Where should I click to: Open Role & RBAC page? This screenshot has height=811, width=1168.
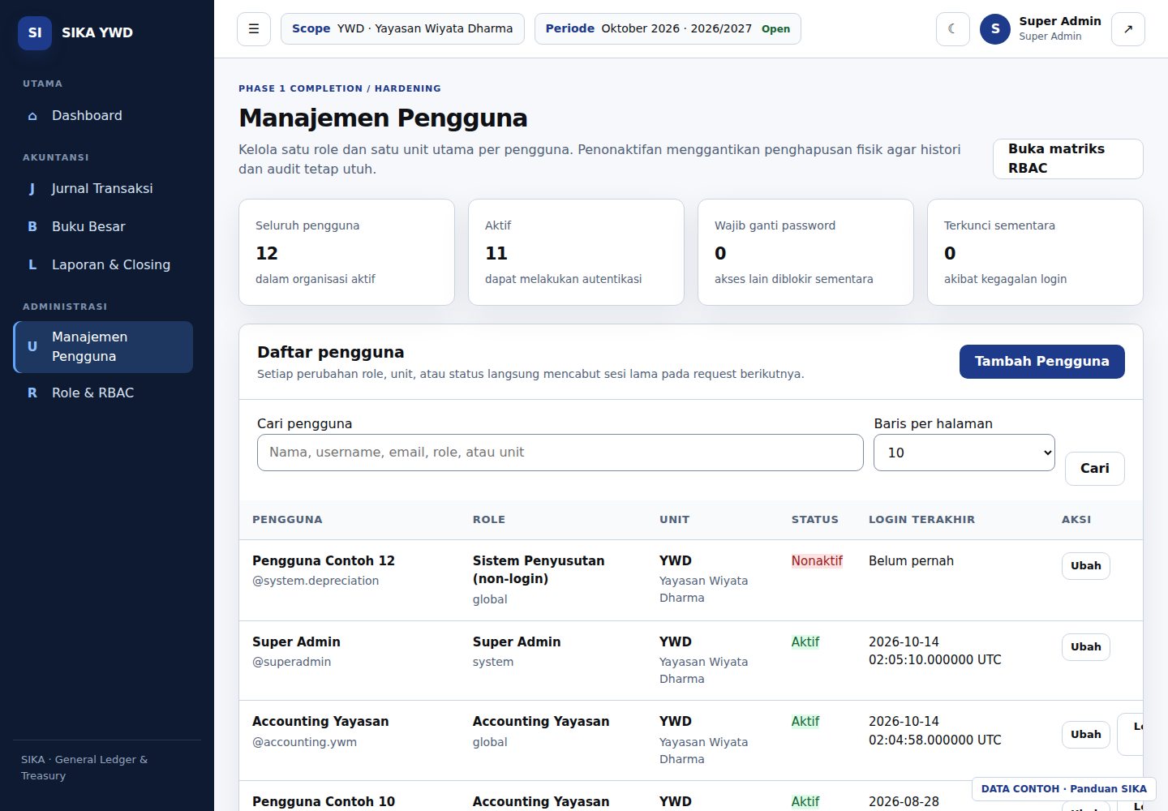pos(103,393)
